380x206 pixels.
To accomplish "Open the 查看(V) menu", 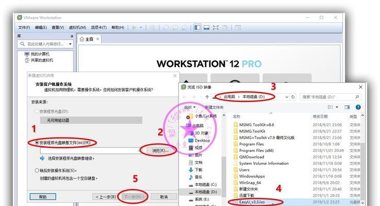I will pyautogui.click(x=58, y=28).
